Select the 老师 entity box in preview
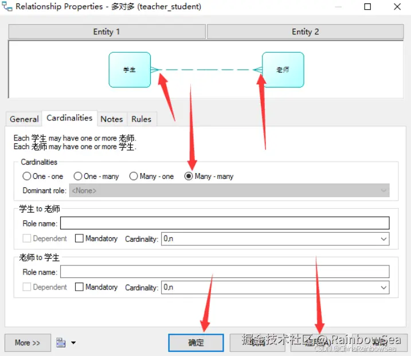 point(283,70)
